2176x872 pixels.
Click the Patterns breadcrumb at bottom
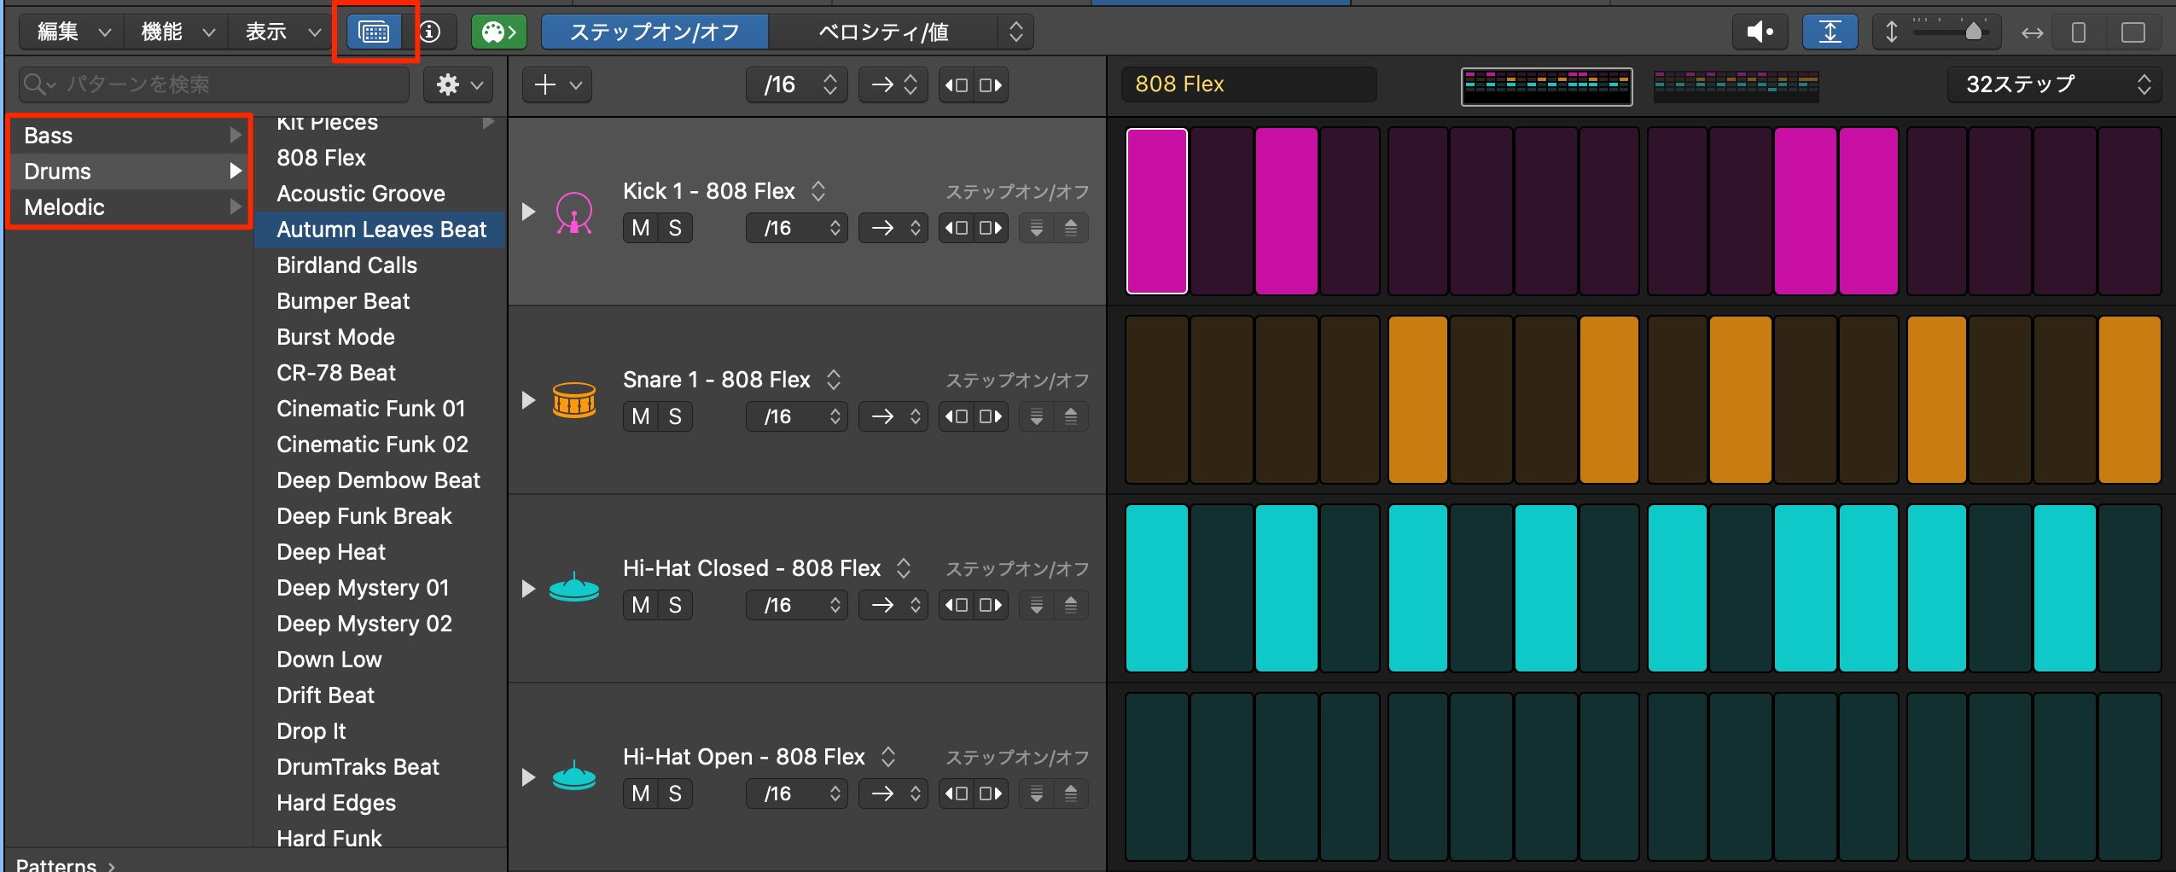55,863
